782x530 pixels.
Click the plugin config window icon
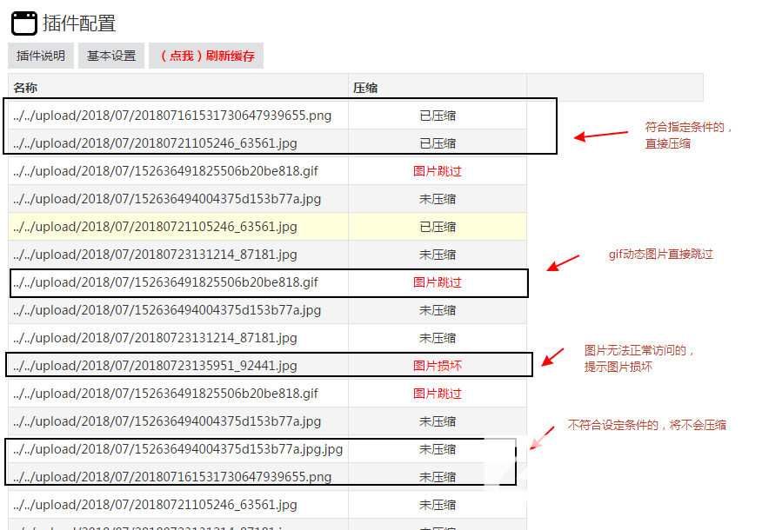click(24, 23)
